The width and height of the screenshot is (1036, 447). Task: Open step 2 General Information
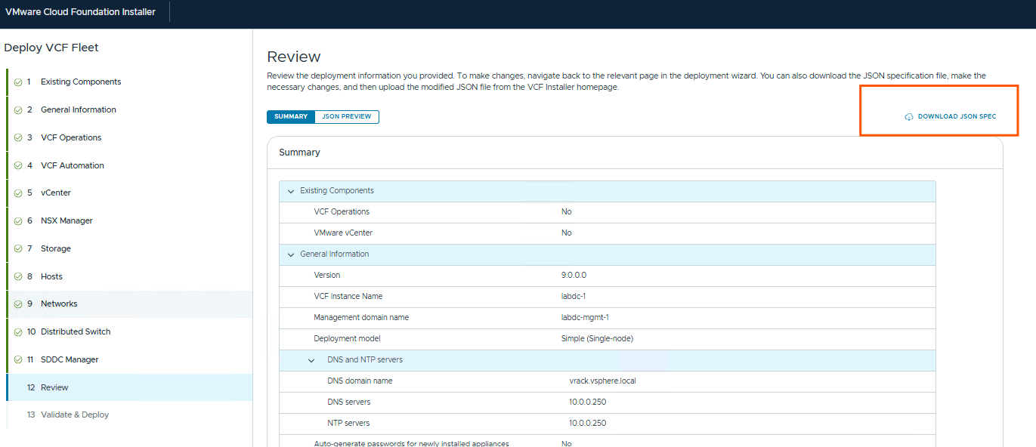(129, 109)
